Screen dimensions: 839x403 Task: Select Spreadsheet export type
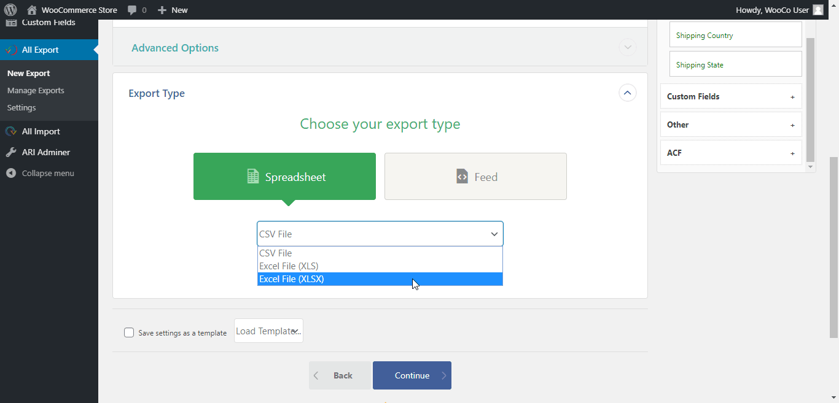(284, 176)
